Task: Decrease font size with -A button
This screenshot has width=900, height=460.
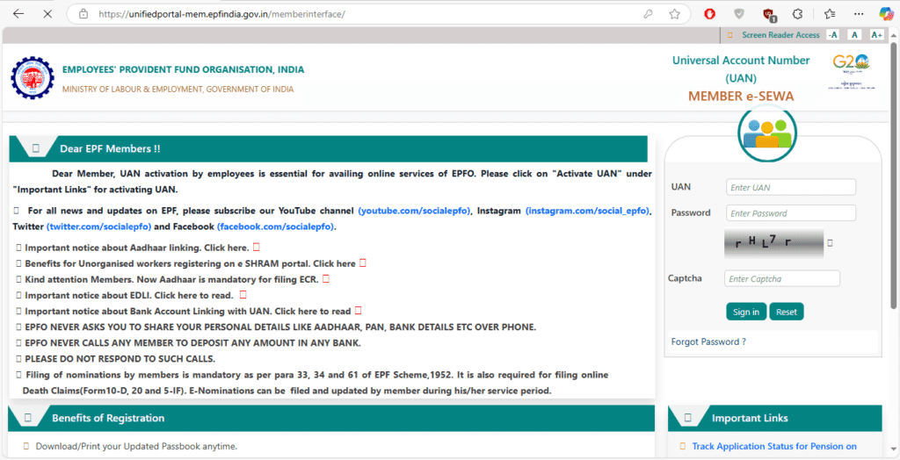Action: click(833, 35)
